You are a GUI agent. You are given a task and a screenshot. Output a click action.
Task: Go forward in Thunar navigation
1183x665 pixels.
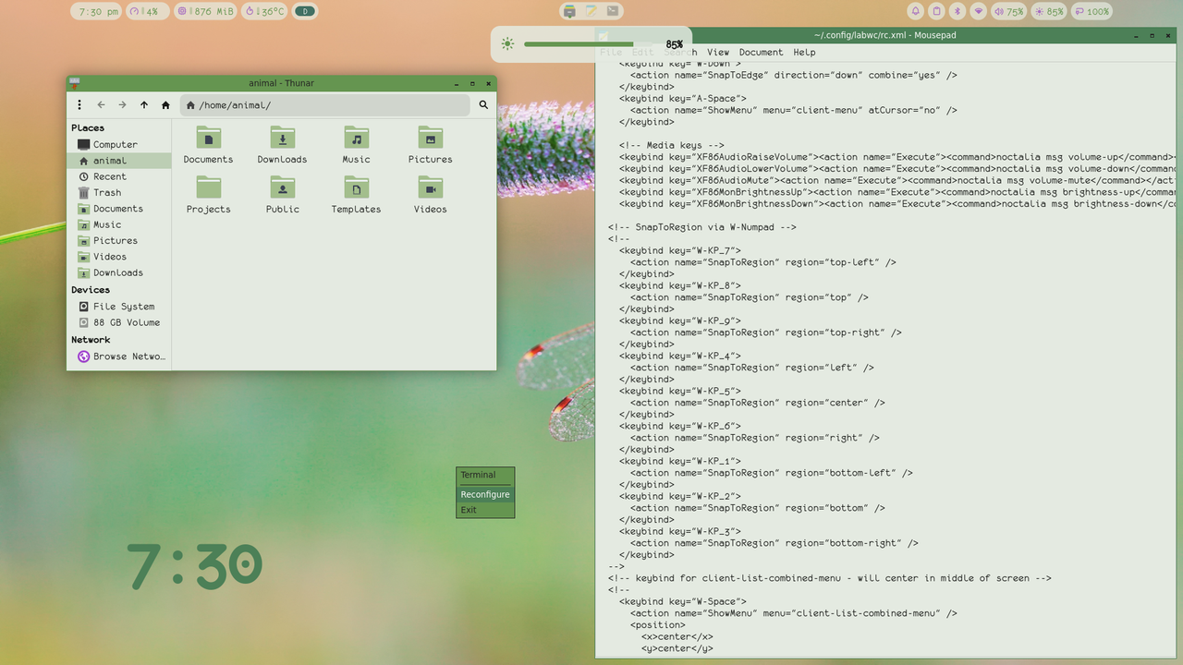tap(122, 105)
